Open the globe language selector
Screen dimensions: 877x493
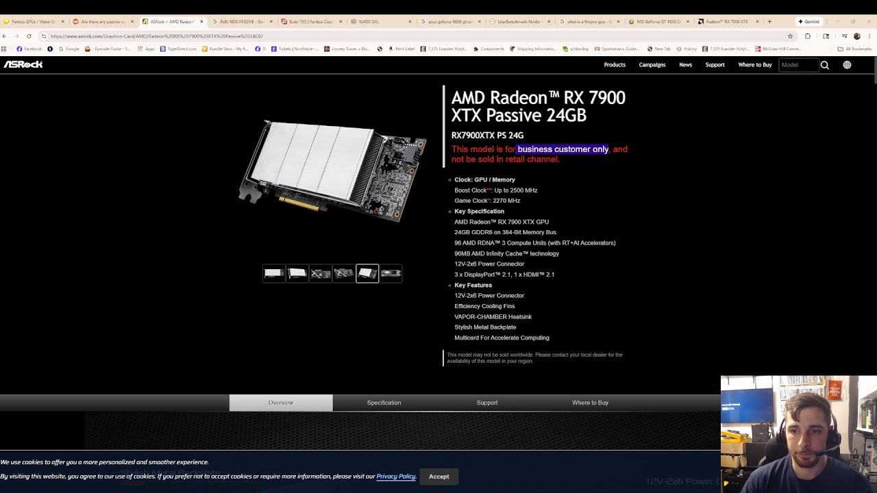847,65
